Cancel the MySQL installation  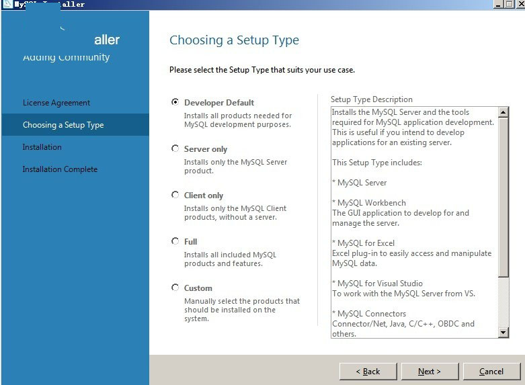(x=491, y=372)
